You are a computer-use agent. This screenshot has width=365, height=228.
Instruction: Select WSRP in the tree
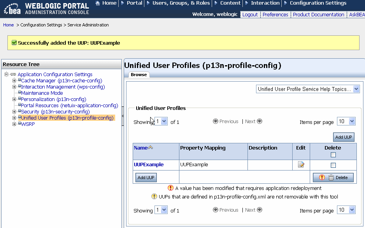pos(28,124)
